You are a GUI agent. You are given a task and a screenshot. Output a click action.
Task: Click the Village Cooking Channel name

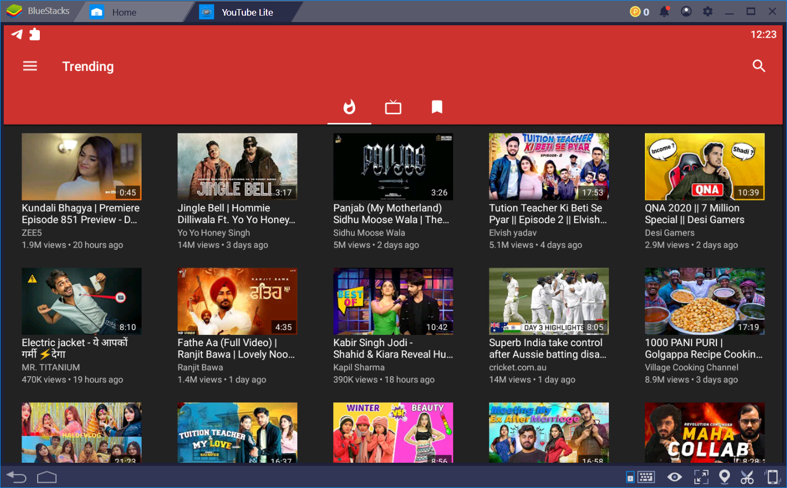click(x=692, y=368)
